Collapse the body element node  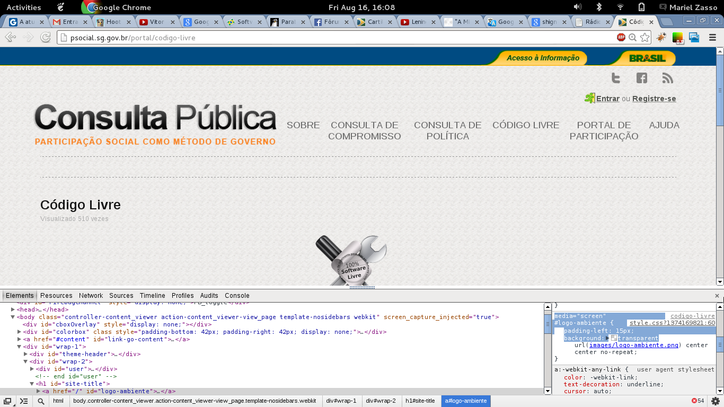click(x=13, y=317)
